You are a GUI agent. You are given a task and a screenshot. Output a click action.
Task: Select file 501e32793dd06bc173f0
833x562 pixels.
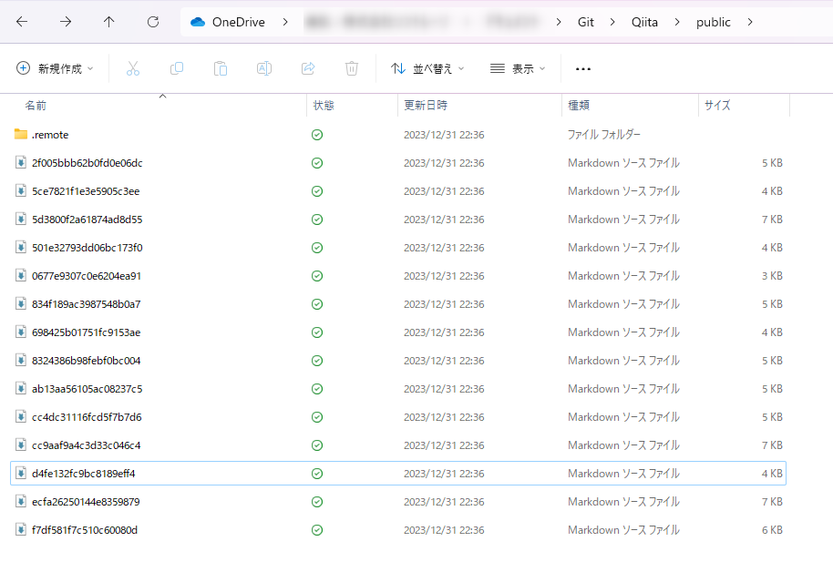[x=87, y=248]
